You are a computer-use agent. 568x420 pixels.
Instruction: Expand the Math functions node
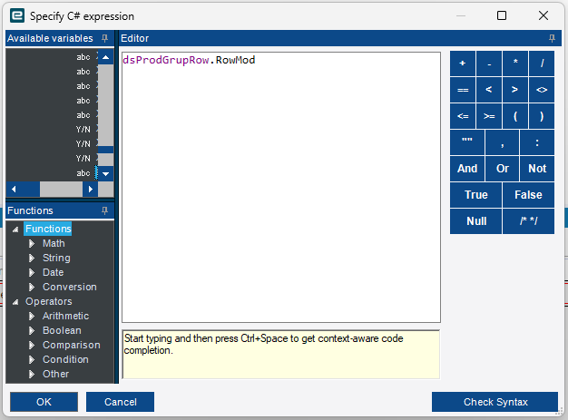[x=32, y=244]
